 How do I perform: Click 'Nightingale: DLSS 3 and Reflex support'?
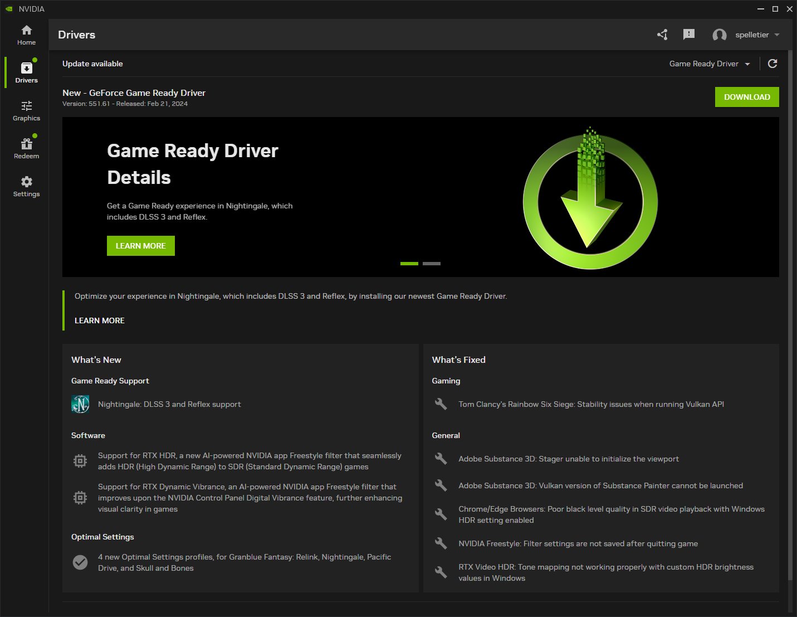pyautogui.click(x=169, y=404)
